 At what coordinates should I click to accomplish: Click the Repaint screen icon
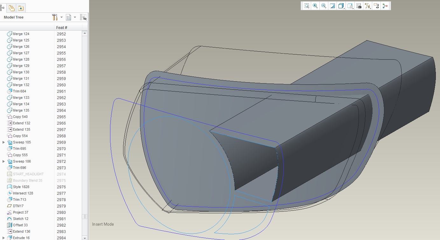pyautogui.click(x=332, y=6)
